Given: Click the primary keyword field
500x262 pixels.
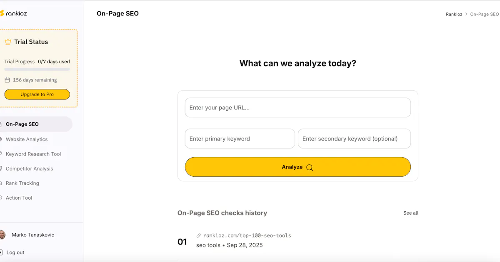Looking at the screenshot, I should click(240, 139).
